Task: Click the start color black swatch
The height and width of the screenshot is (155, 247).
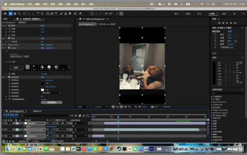Action: pyautogui.click(x=42, y=83)
